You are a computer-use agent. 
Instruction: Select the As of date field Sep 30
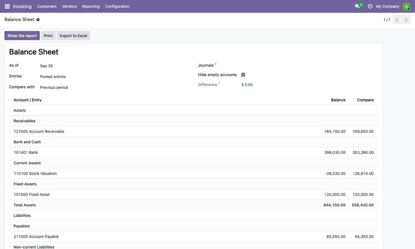point(46,66)
